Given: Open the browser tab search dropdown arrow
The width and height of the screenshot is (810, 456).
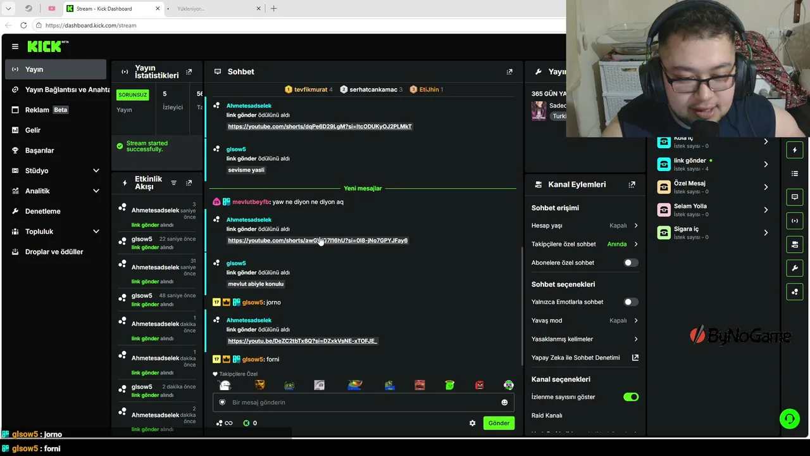Looking at the screenshot, I should 8,9.
